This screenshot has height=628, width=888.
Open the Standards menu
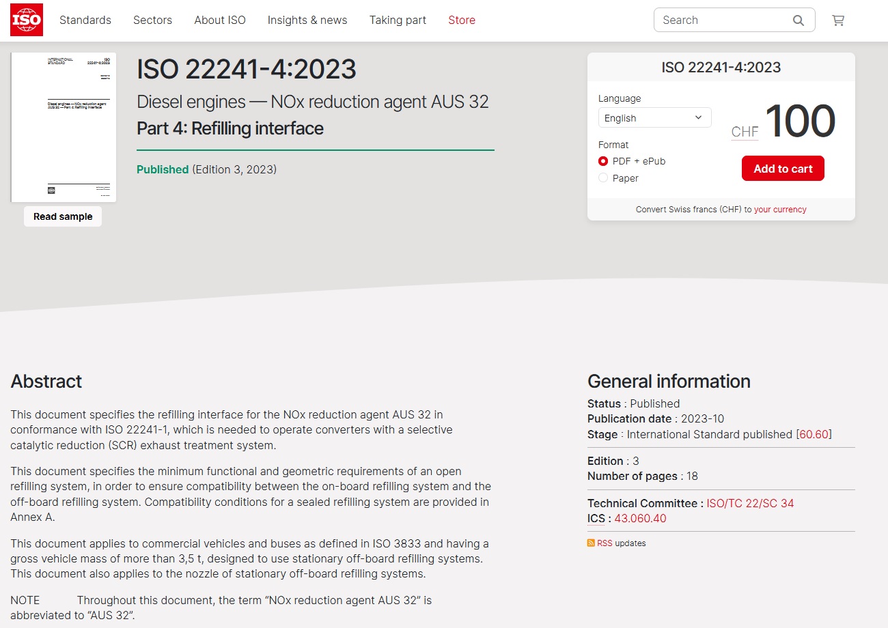click(x=85, y=20)
